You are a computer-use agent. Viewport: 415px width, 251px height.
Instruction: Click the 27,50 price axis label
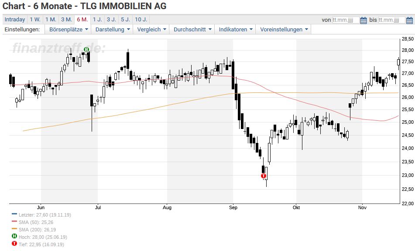[408, 61]
